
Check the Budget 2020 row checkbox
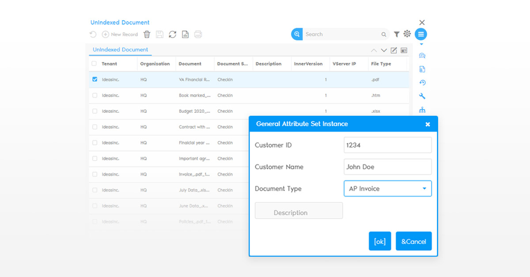point(95,111)
